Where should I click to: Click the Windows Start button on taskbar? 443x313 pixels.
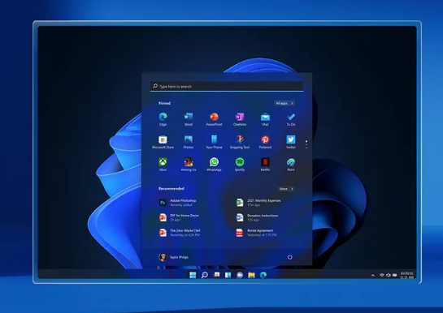coord(193,275)
